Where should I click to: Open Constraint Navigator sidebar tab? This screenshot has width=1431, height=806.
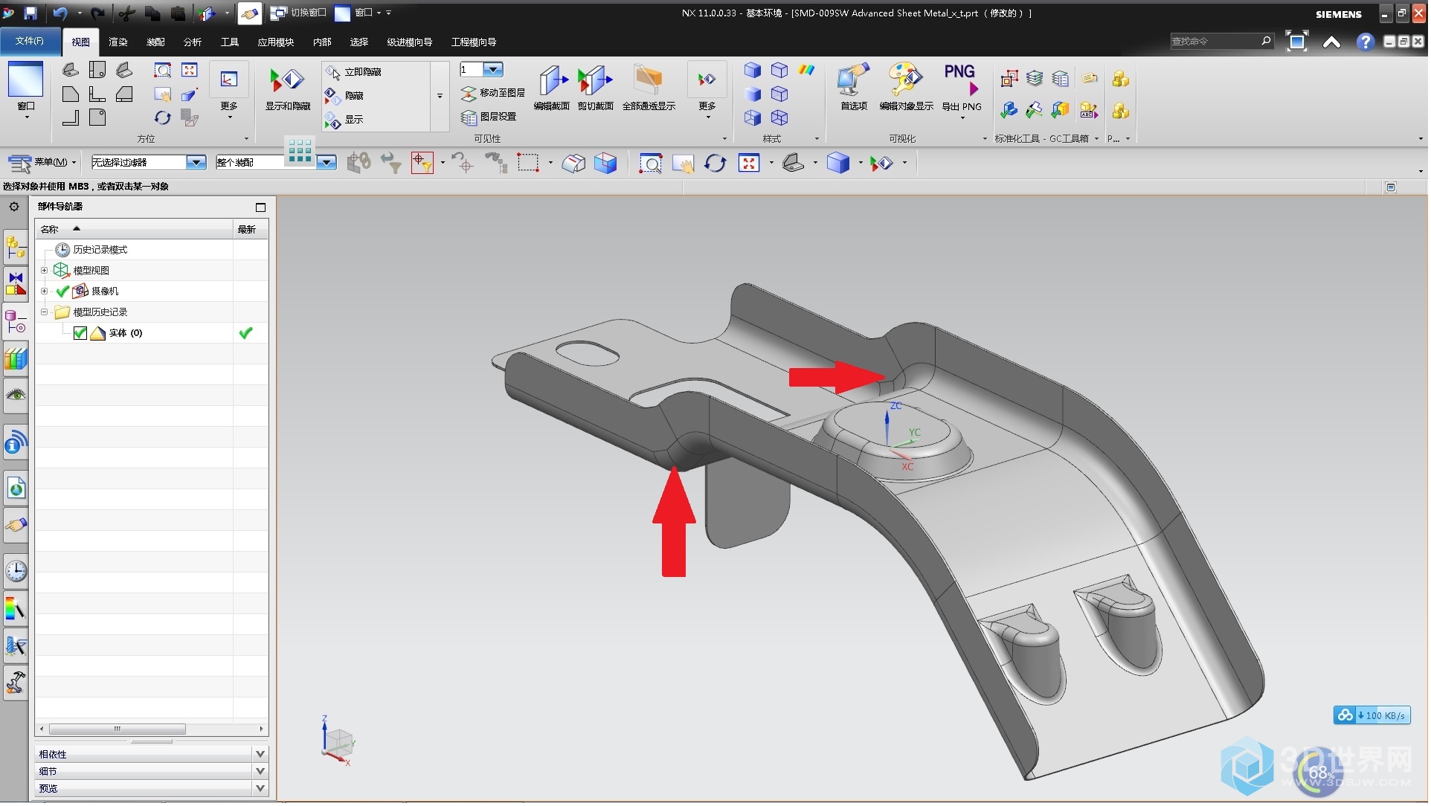tap(15, 284)
